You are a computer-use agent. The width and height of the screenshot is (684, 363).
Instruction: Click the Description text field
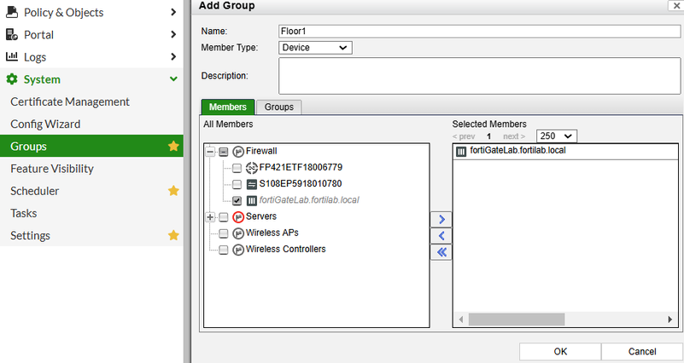tap(478, 76)
